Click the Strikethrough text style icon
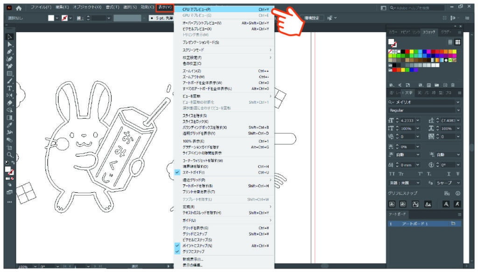This screenshot has width=478, height=272. tap(457, 174)
